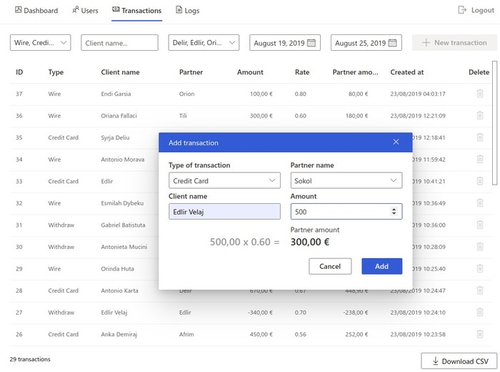Delete transaction 26 for Anka Demiraj

pos(480,334)
